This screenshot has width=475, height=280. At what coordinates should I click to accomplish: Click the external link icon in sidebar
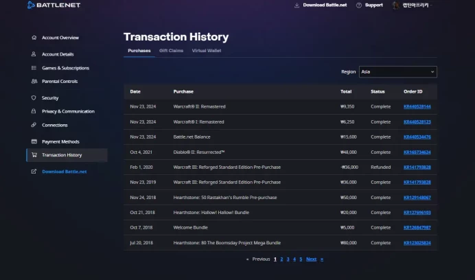pyautogui.click(x=34, y=172)
